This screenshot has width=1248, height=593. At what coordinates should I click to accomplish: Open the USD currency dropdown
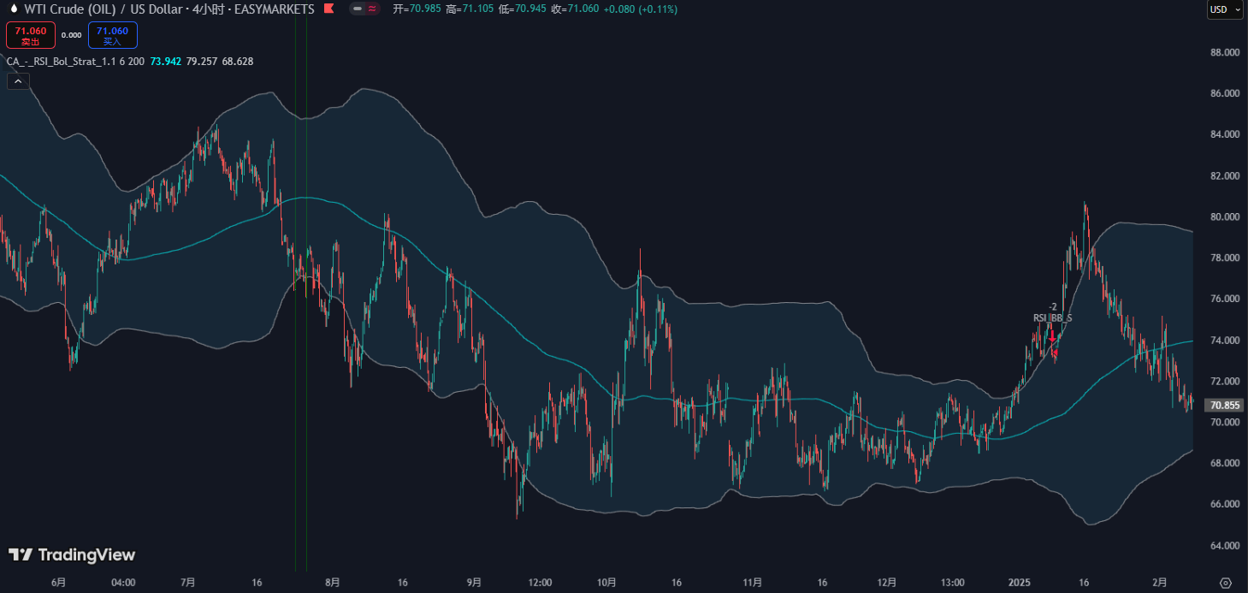pyautogui.click(x=1224, y=10)
